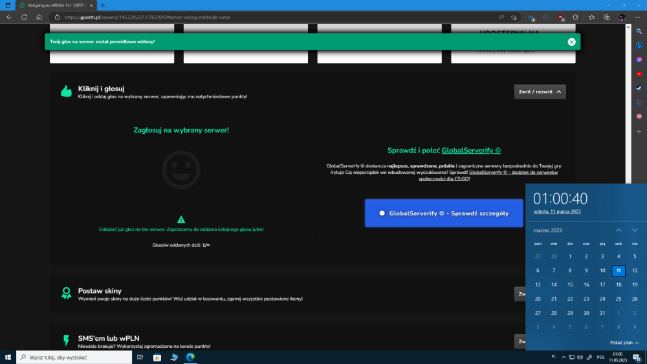The image size is (647, 364).
Task: Open YouTube in the Edge sidebar
Action: tap(639, 74)
